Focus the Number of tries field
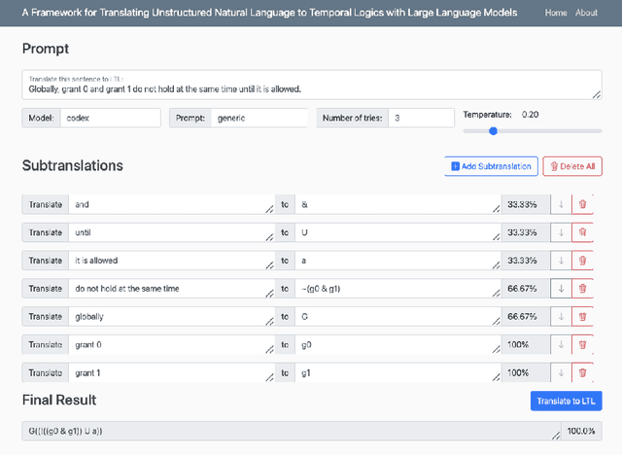The width and height of the screenshot is (622, 456). 420,118
